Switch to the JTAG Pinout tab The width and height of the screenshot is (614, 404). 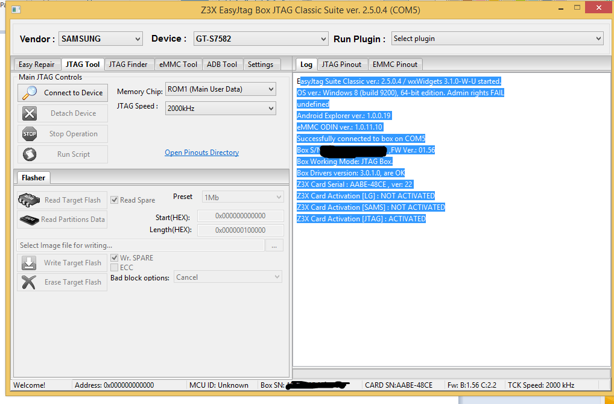pyautogui.click(x=341, y=64)
